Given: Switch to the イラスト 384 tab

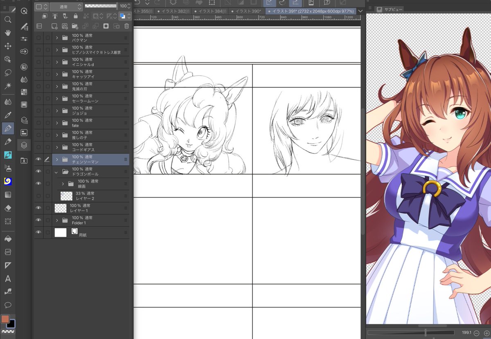Looking at the screenshot, I should click(x=210, y=11).
